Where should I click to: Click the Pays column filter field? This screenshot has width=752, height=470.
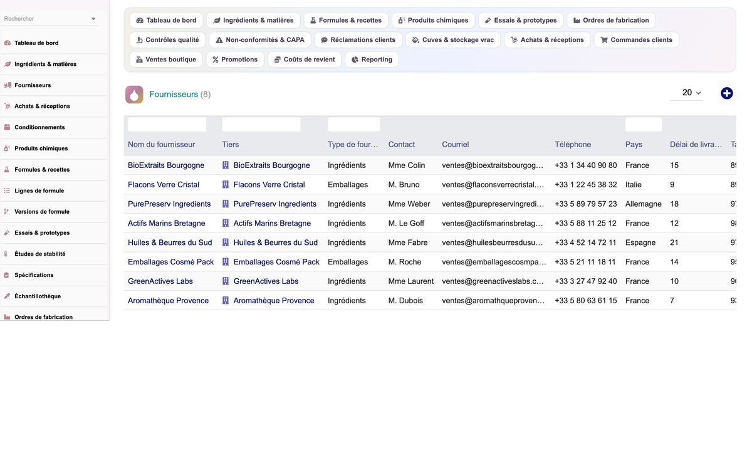(x=644, y=124)
